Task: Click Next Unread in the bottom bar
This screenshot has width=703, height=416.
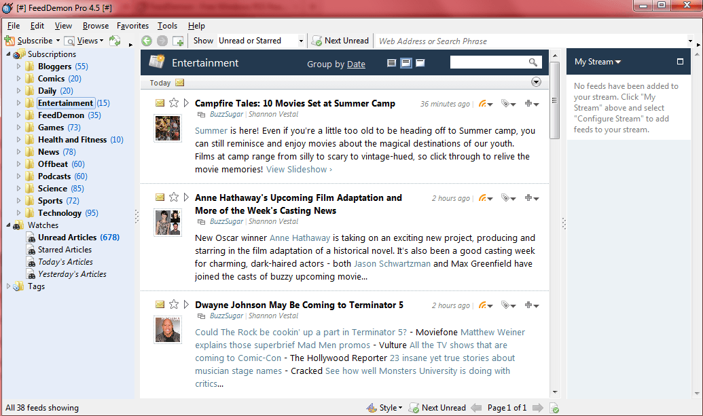Action: click(437, 407)
